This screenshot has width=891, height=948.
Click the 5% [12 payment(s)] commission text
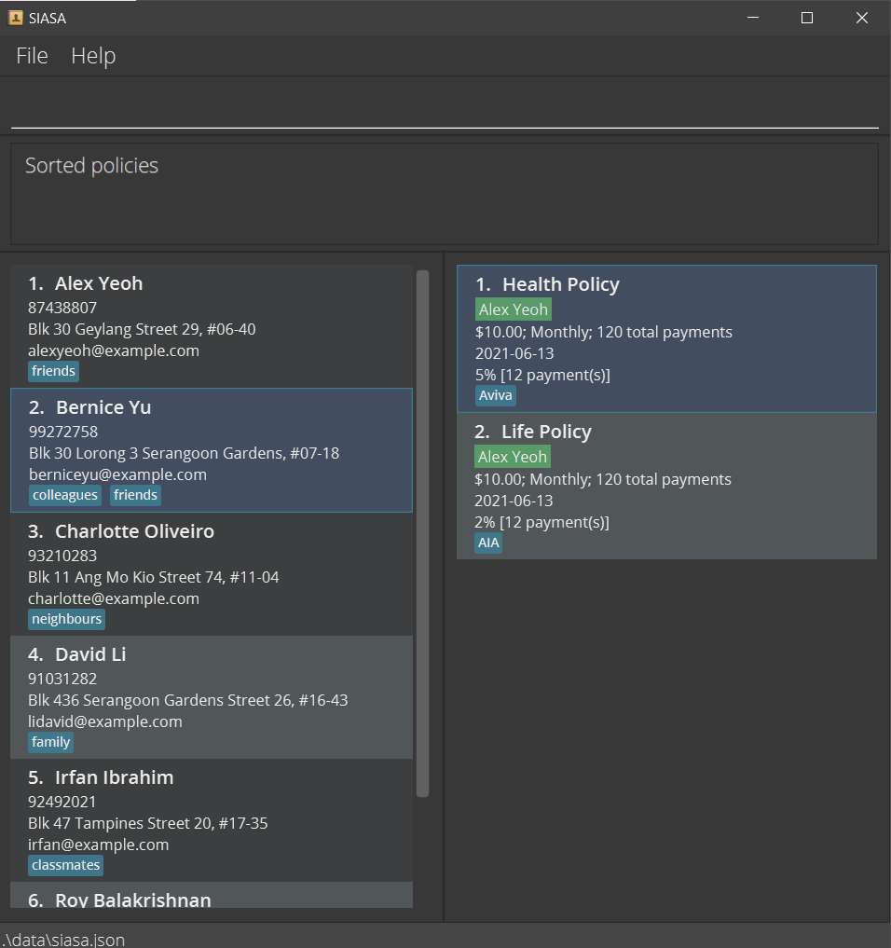point(542,376)
